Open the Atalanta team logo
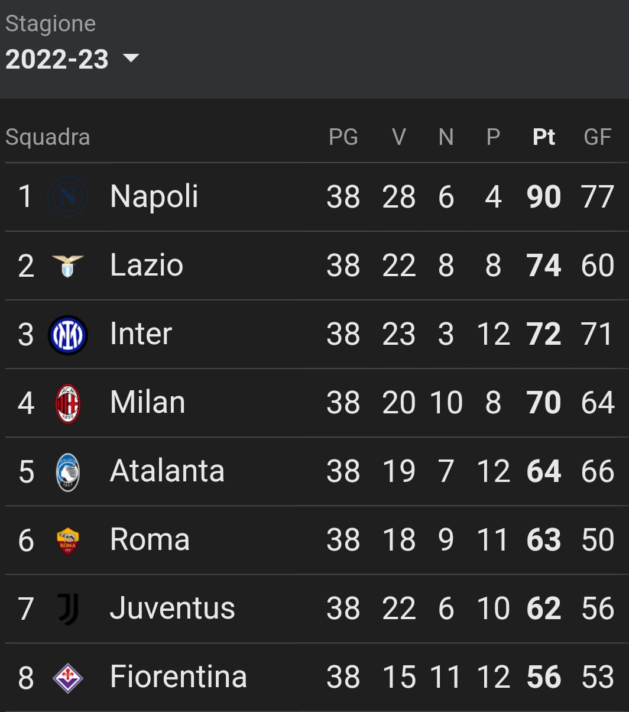This screenshot has height=712, width=629. 68,472
